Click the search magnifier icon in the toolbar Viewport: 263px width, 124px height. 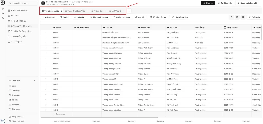coord(231,17)
